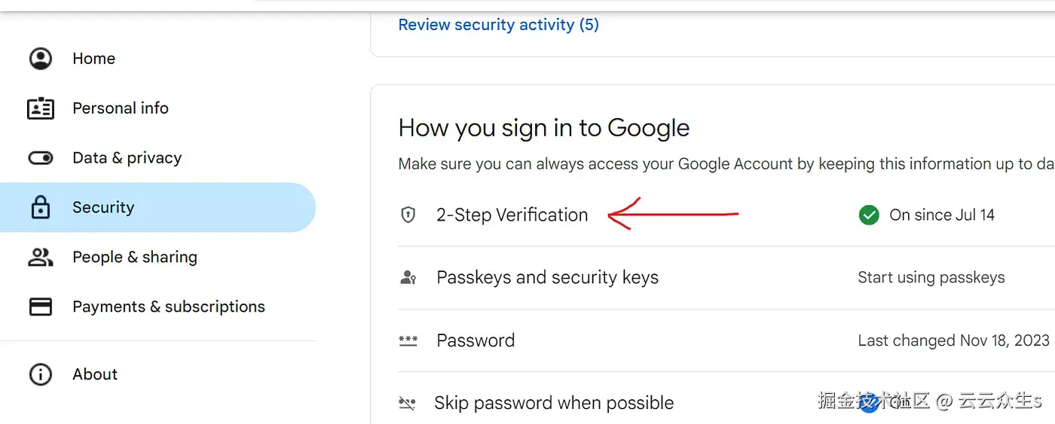The height and width of the screenshot is (424, 1055).
Task: Click the 2-Step Verification shield icon
Action: pyautogui.click(x=408, y=215)
